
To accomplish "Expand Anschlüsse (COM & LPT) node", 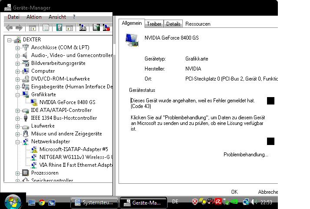I will [18, 48].
